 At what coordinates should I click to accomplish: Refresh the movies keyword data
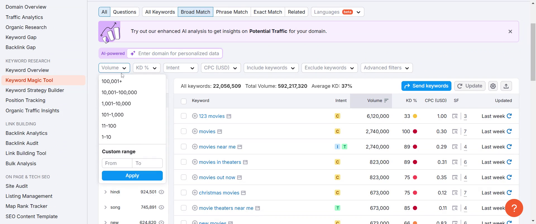[x=509, y=131]
